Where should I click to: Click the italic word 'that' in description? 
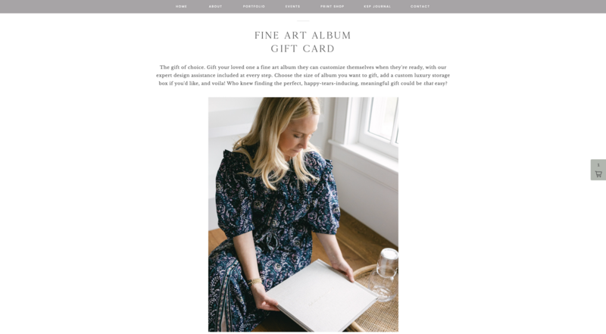pos(428,83)
